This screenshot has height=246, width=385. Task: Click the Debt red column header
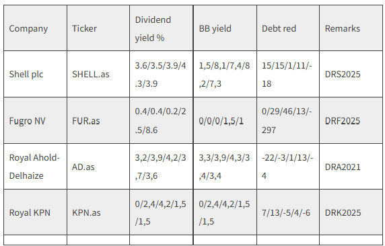288,28
